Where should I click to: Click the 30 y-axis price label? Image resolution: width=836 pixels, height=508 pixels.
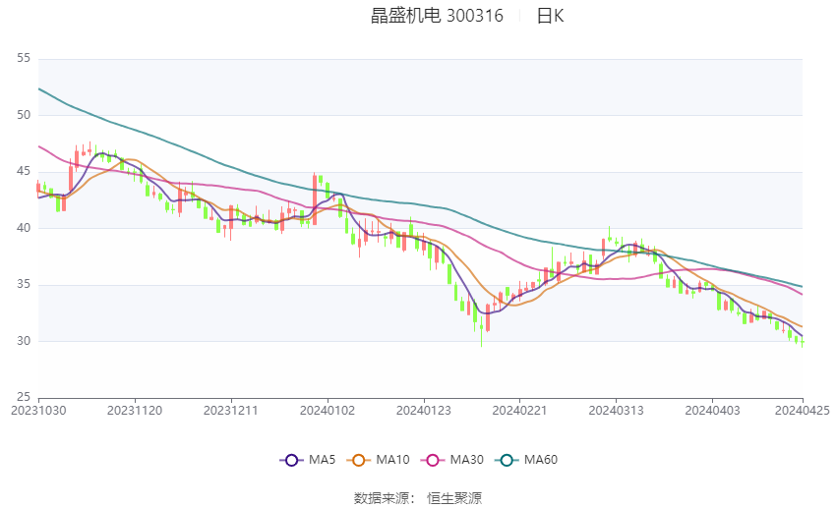[24, 341]
